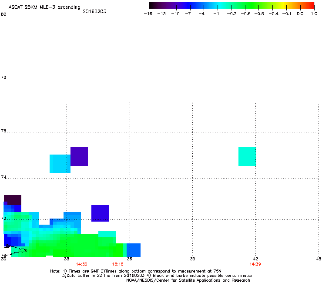
Task: Click the -10 color bar label
Action: coord(175,14)
